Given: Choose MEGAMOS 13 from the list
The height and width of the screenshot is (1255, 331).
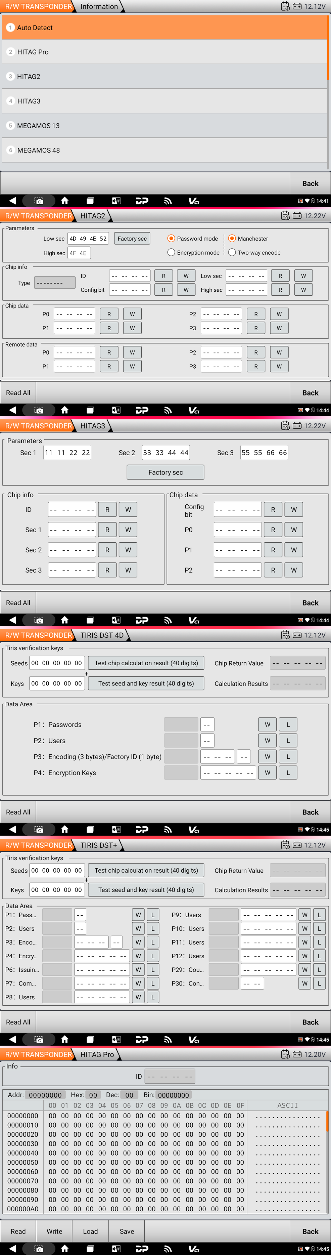Looking at the screenshot, I should point(164,126).
